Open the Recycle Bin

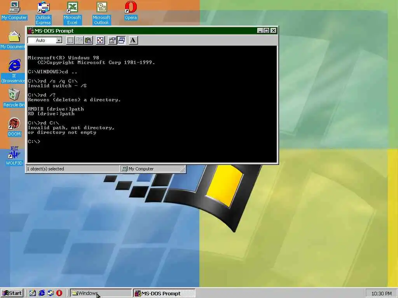(x=14, y=98)
